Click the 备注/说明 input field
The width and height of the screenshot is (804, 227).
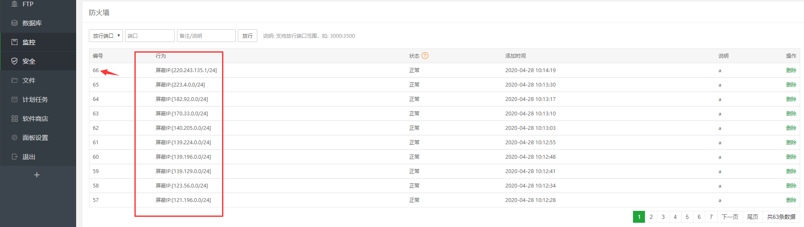pyautogui.click(x=206, y=36)
